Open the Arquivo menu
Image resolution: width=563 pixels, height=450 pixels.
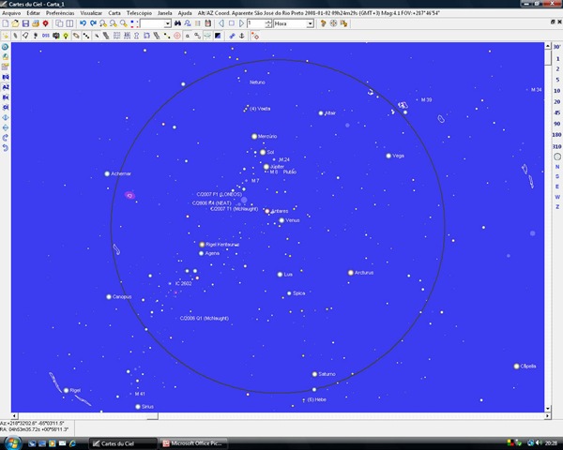tap(11, 13)
